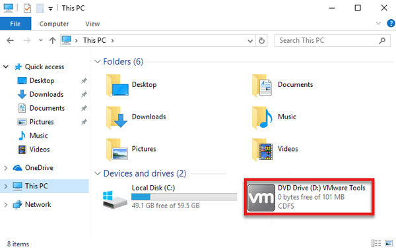396x249 pixels.
Task: Click the Devices and drives (2) header text
Action: (145, 173)
